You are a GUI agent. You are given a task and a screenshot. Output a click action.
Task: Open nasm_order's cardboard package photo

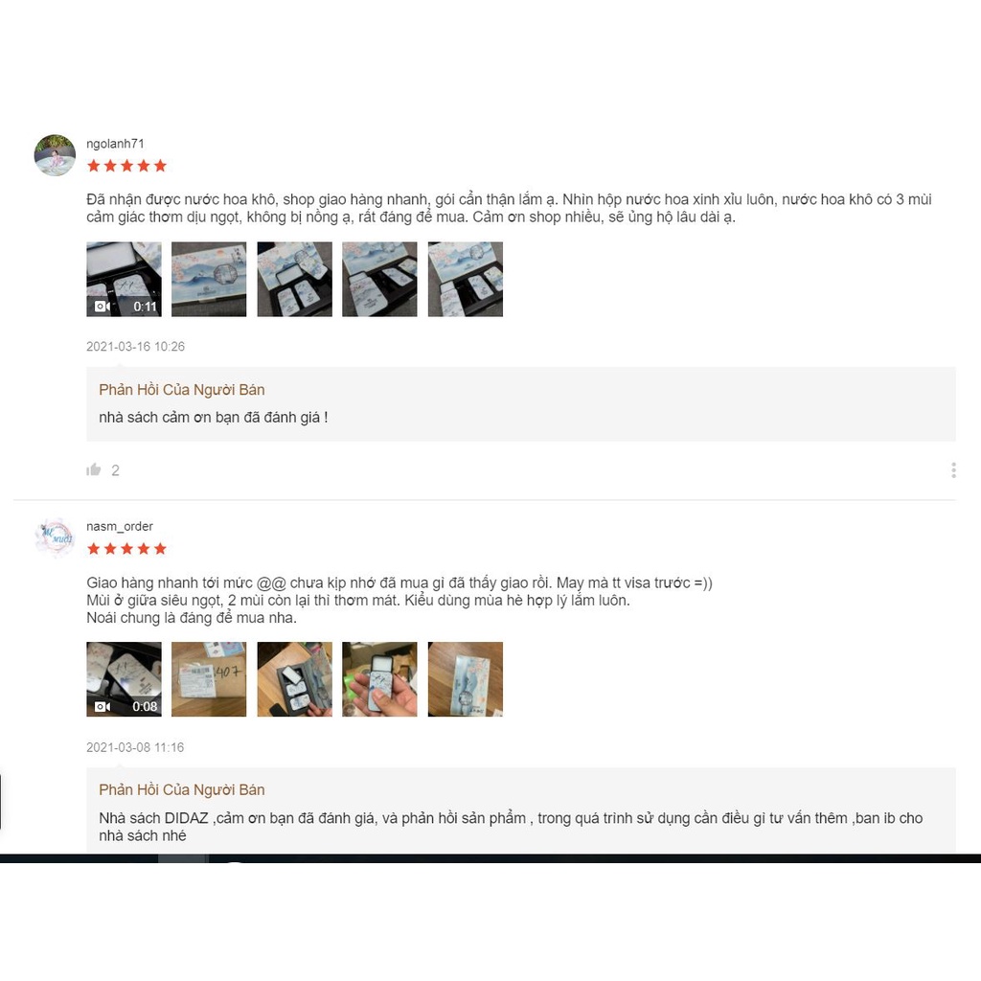point(209,679)
